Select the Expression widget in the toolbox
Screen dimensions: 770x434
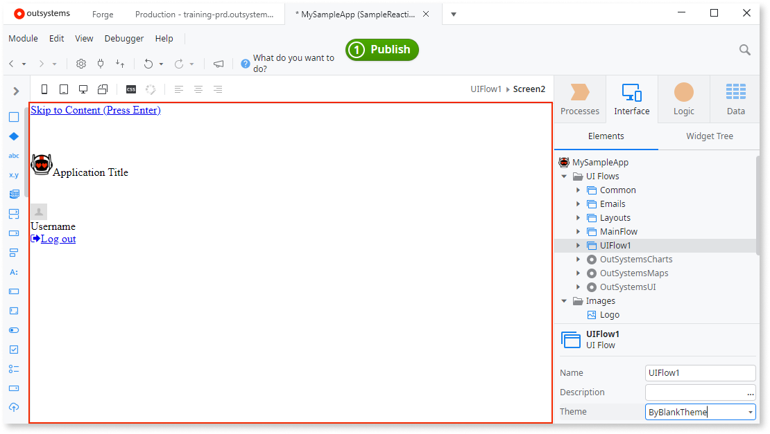pyautogui.click(x=14, y=174)
